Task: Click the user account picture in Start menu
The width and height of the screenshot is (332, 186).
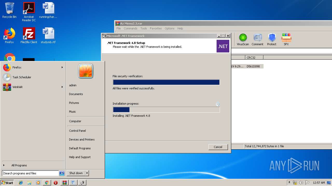Action: click(x=86, y=71)
